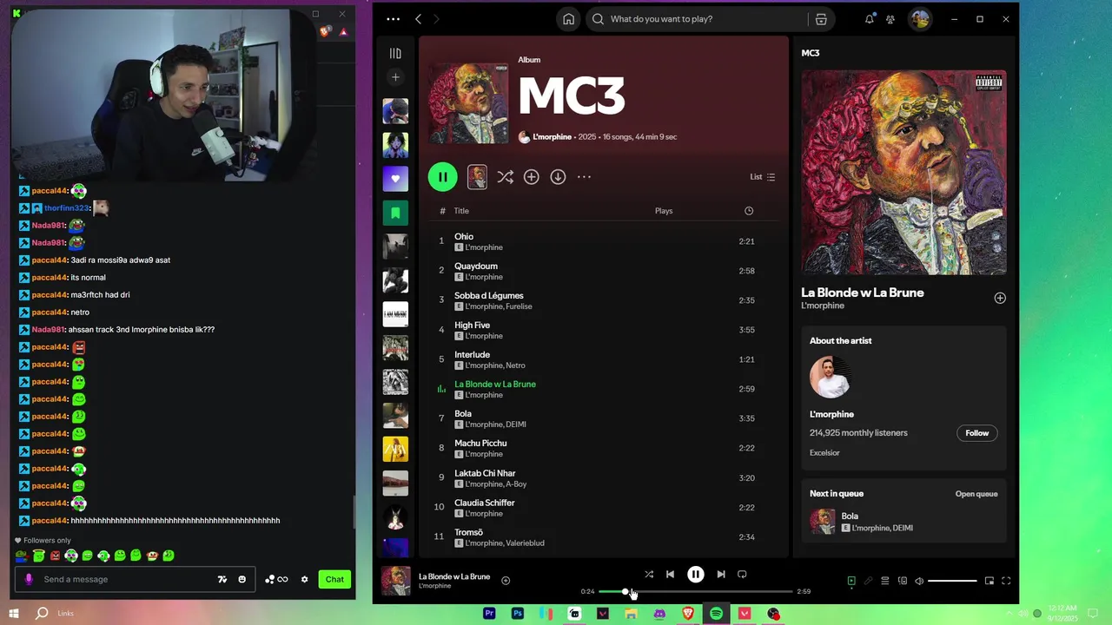Open the green bookmark Your Episodes tile

tap(395, 213)
